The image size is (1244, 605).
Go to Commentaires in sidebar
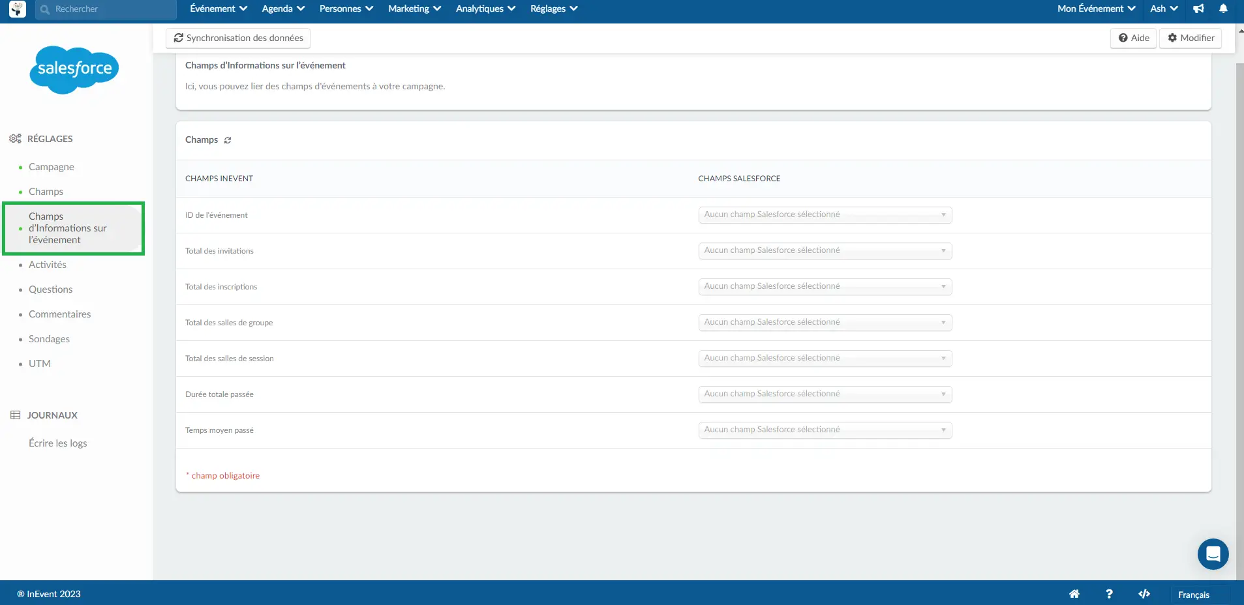pyautogui.click(x=60, y=314)
